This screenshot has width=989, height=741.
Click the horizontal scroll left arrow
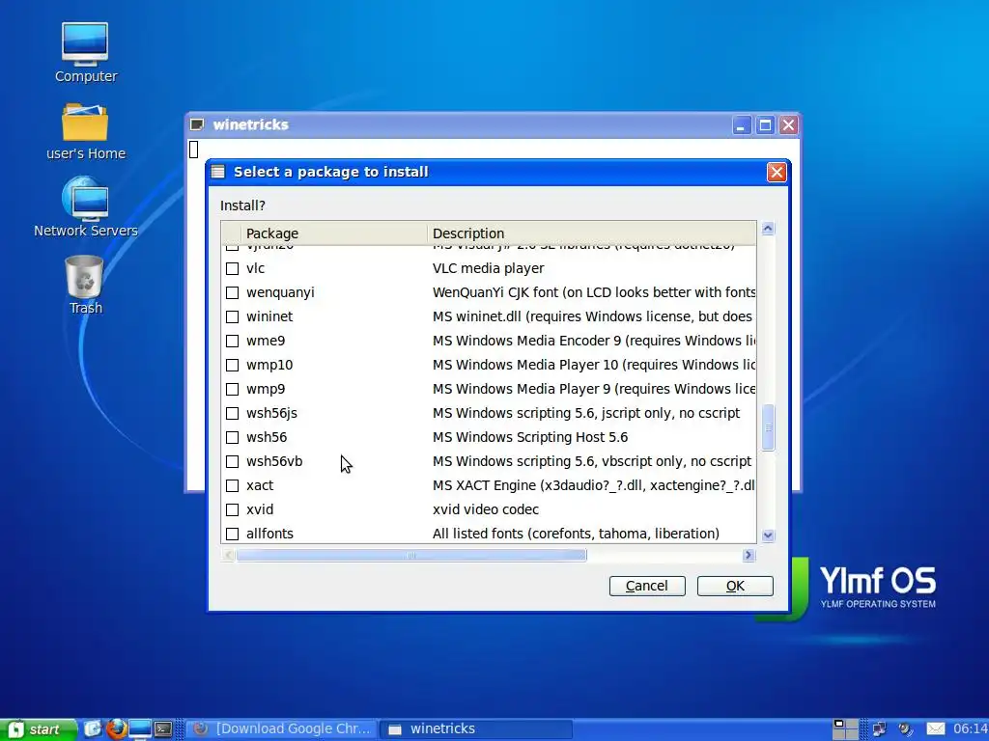click(x=229, y=555)
